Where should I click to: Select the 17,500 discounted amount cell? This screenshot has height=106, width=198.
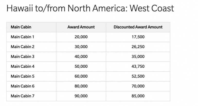pos(138,37)
